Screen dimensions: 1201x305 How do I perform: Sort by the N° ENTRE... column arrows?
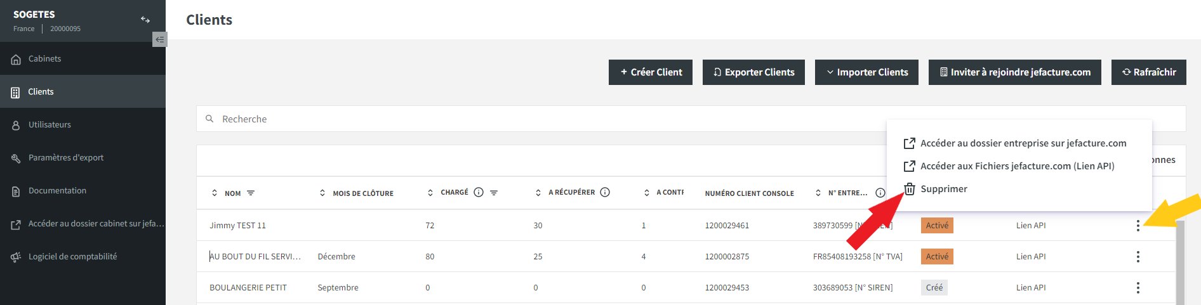(x=818, y=193)
